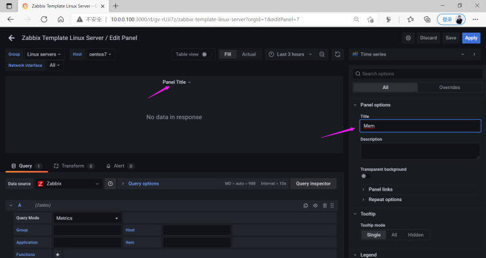Click the zoom out time range icon
The height and width of the screenshot is (258, 486).
point(322,54)
